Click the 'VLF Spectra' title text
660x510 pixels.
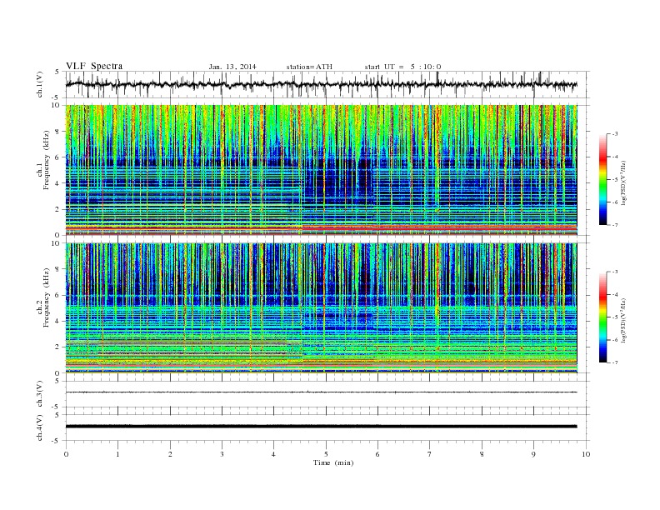[x=94, y=66]
